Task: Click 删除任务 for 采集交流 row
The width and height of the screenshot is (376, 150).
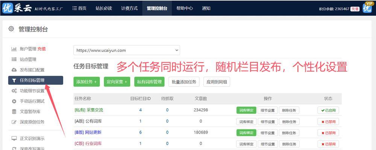Action: click(x=289, y=110)
